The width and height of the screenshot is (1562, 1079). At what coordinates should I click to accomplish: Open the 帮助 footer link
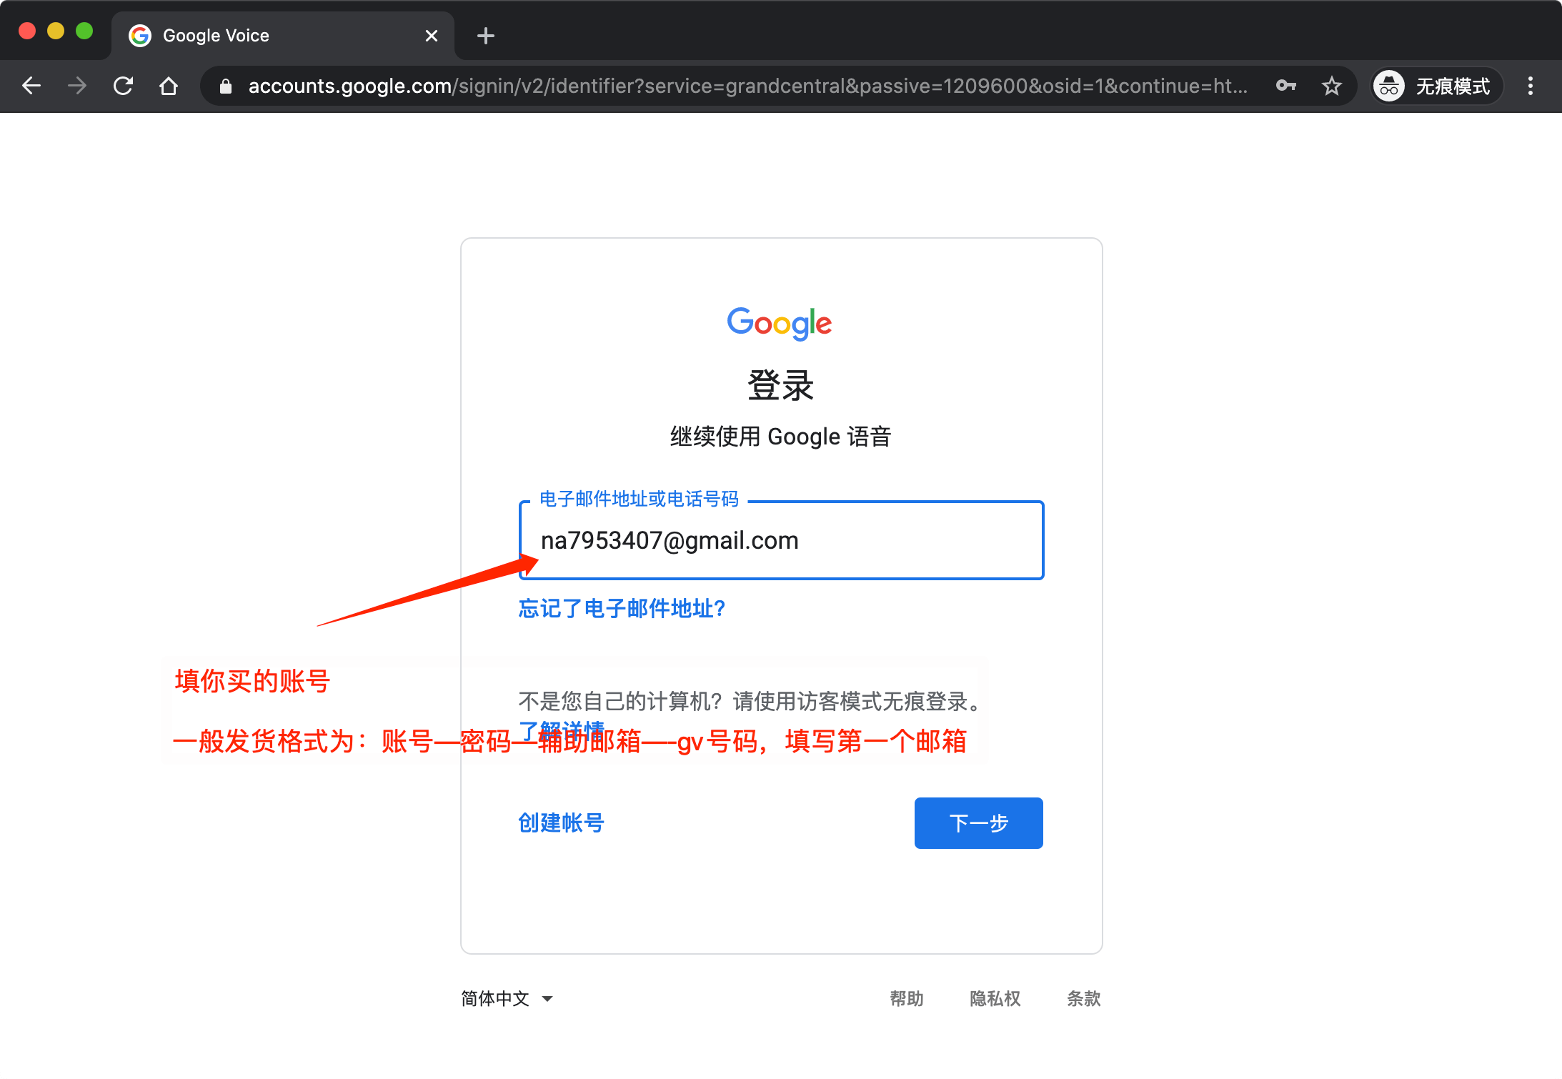tap(907, 998)
